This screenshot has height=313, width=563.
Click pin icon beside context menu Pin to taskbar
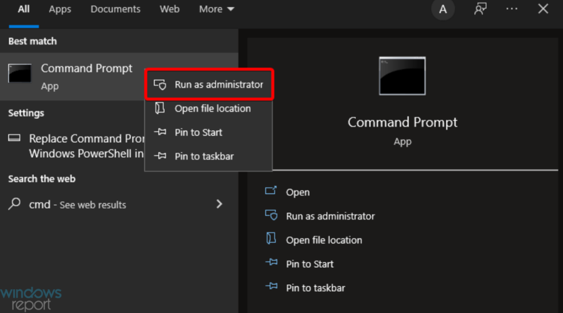(160, 156)
